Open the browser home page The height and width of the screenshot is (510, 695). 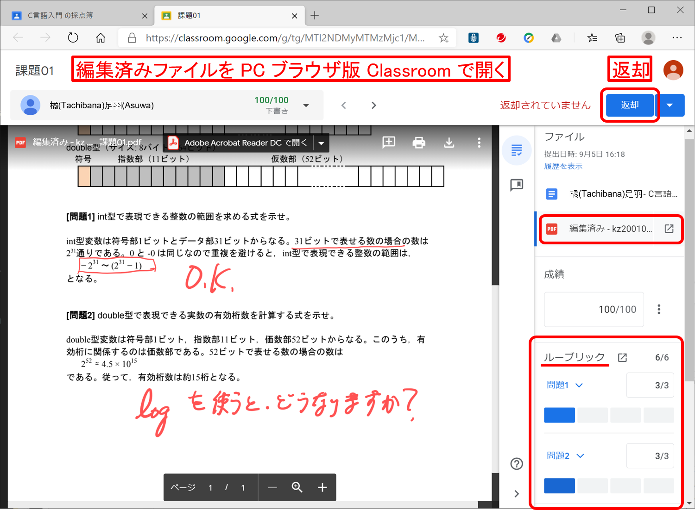(101, 38)
